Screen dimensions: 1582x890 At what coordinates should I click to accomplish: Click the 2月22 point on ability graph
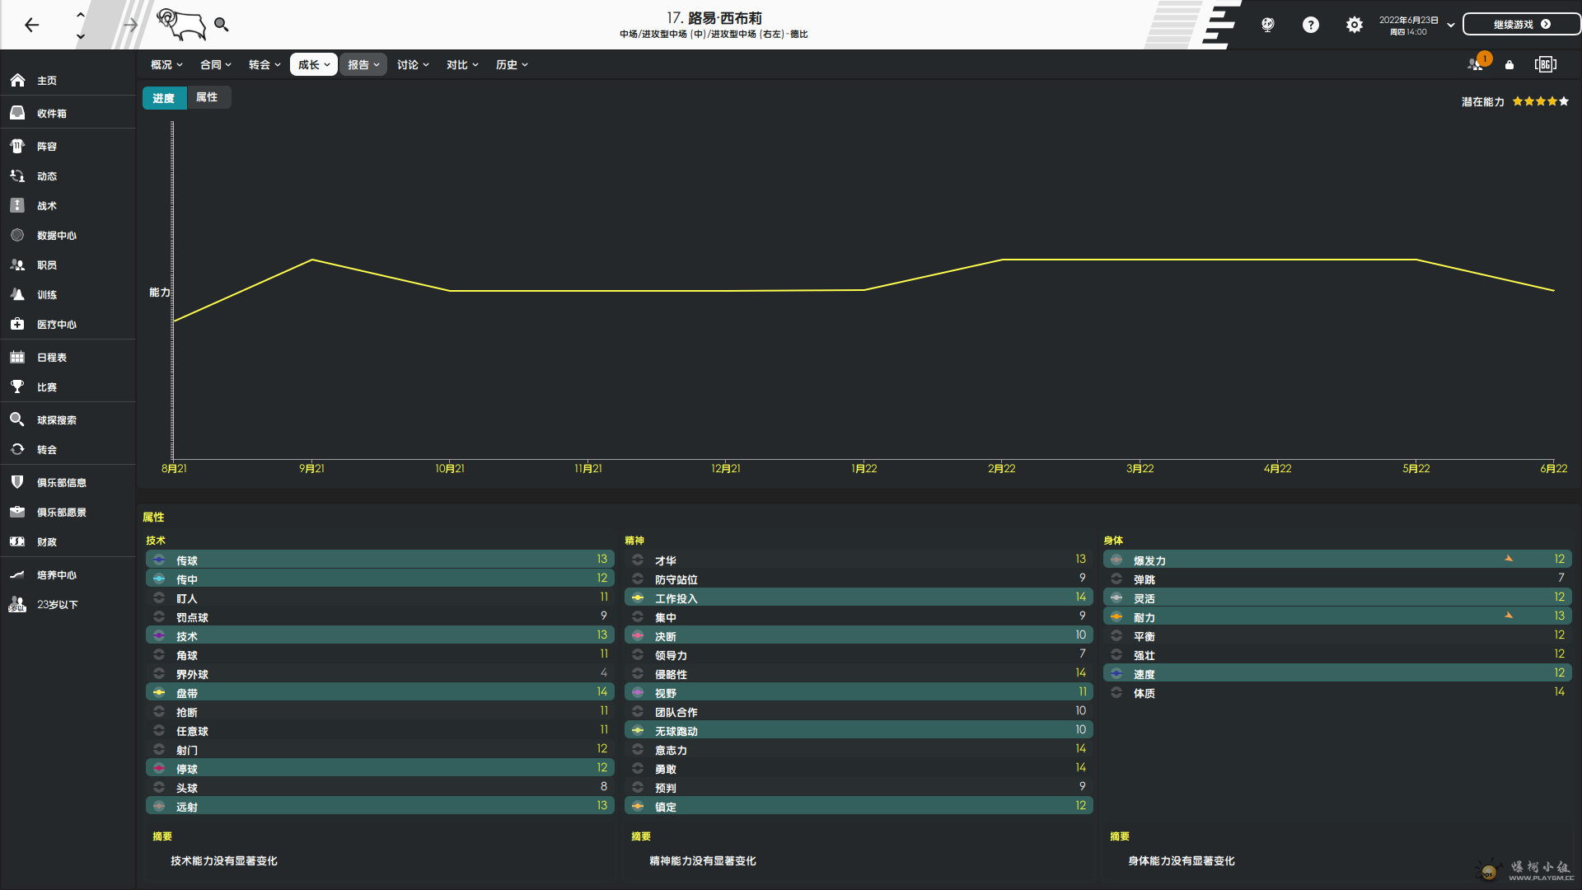coord(1002,260)
